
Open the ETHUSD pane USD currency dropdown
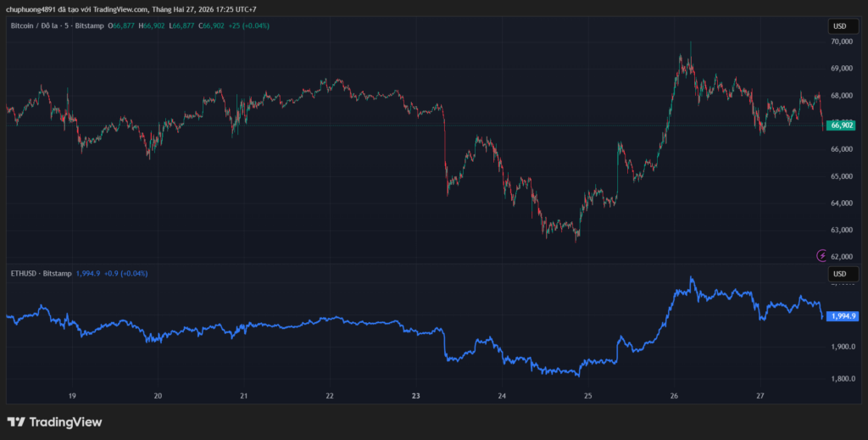(840, 274)
